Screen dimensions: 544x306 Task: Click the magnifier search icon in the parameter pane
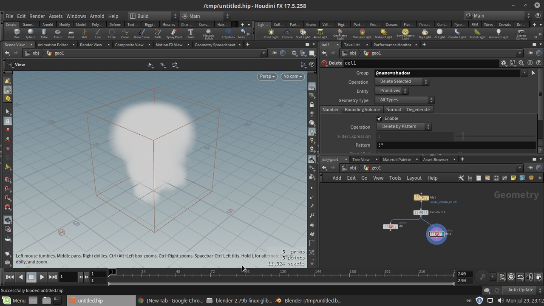pyautogui.click(x=521, y=63)
